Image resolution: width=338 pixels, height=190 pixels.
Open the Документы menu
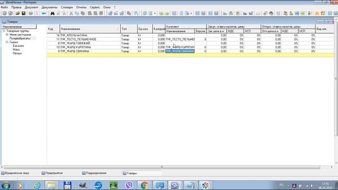pos(50,7)
